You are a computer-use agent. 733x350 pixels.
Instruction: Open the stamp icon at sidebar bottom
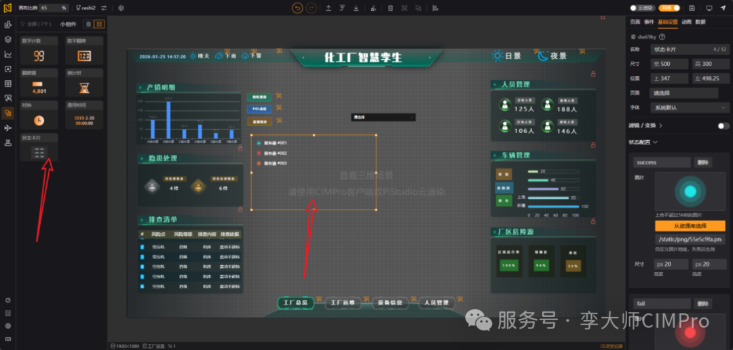(8, 142)
